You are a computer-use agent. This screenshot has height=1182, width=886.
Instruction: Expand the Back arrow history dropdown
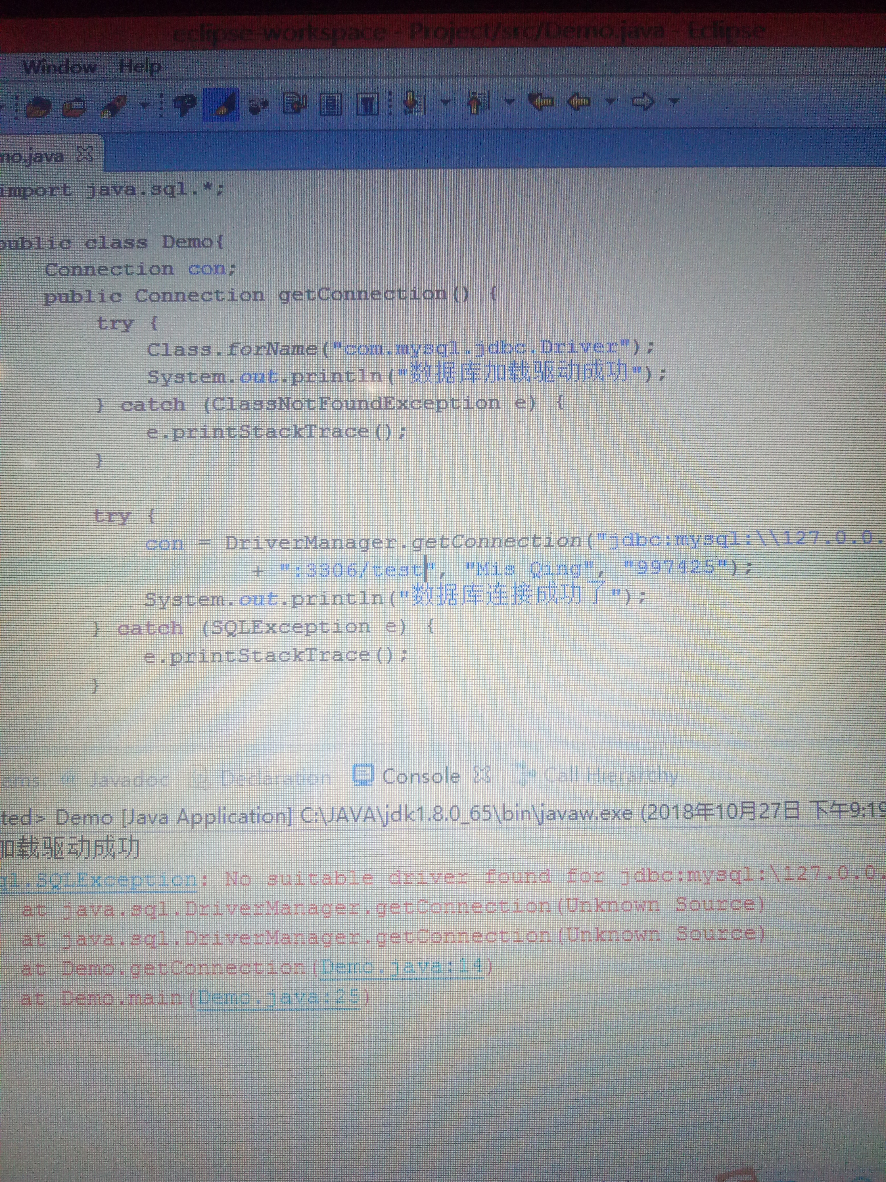610,101
